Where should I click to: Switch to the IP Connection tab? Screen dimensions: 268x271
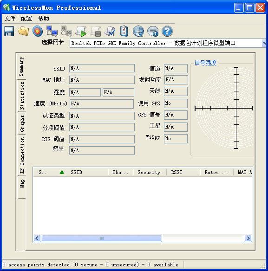pyautogui.click(x=22, y=155)
